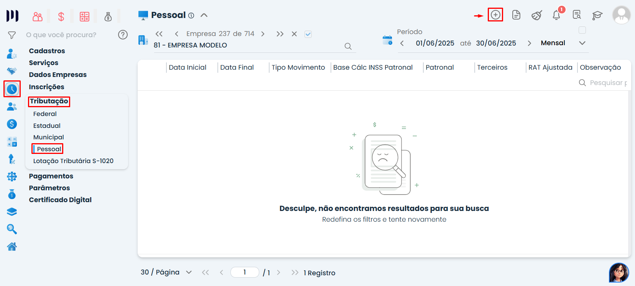Expand the Mensal period dropdown

pos(582,43)
